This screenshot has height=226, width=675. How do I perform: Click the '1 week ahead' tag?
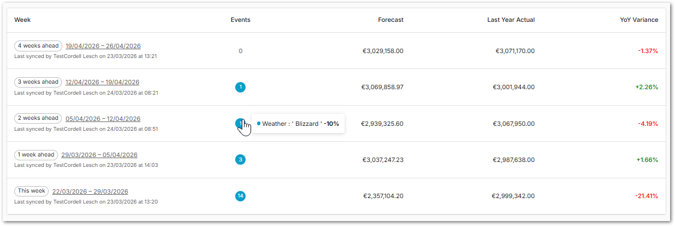pyautogui.click(x=36, y=155)
